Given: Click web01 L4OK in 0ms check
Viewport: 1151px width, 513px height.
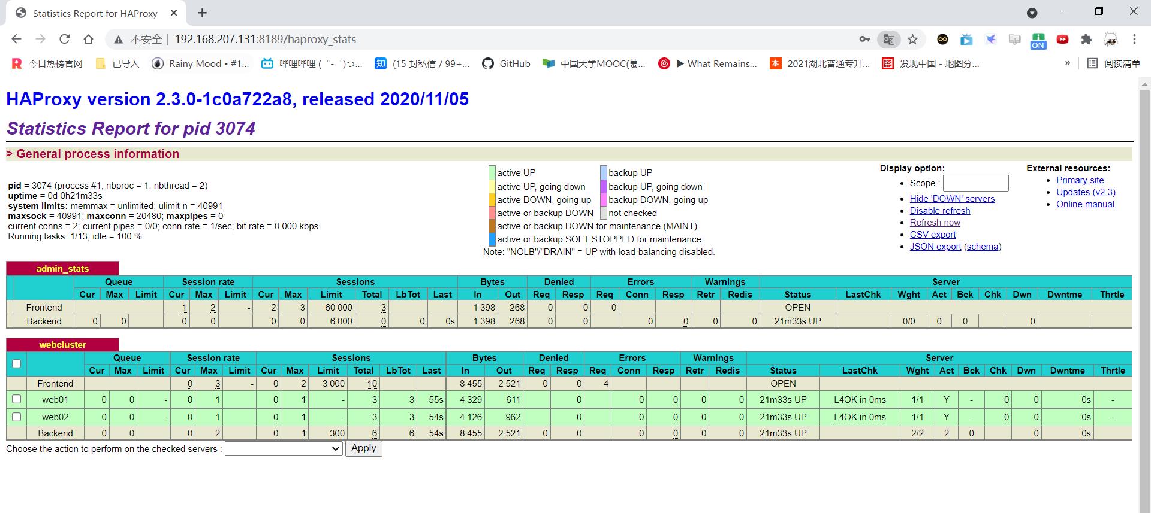Looking at the screenshot, I should 860,400.
